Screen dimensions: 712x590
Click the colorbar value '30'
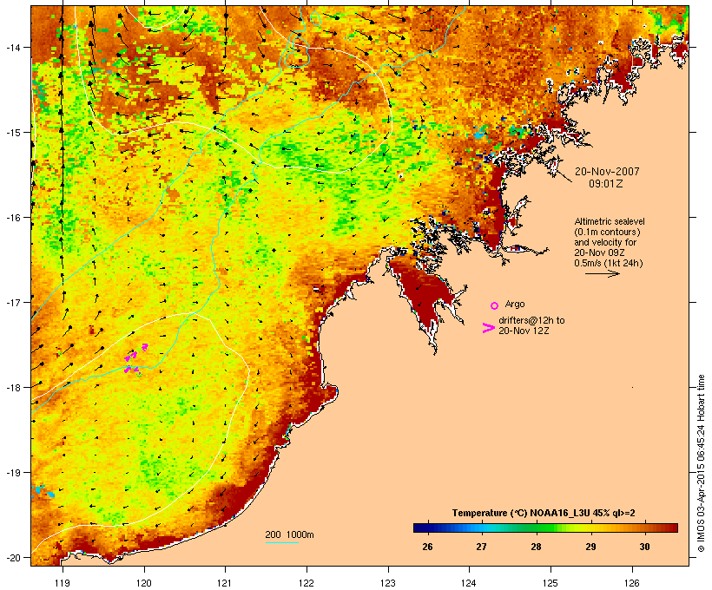[645, 547]
